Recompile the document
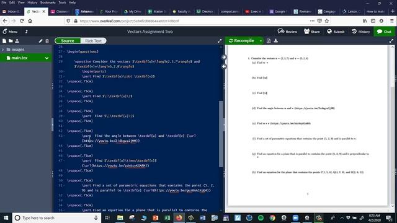This screenshot has width=397, height=223. [241, 41]
